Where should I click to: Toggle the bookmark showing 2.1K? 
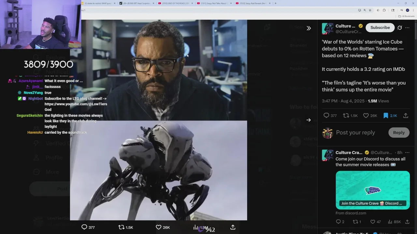(390, 115)
